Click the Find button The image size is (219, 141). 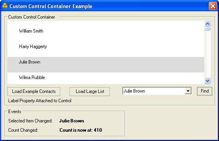(x=205, y=91)
